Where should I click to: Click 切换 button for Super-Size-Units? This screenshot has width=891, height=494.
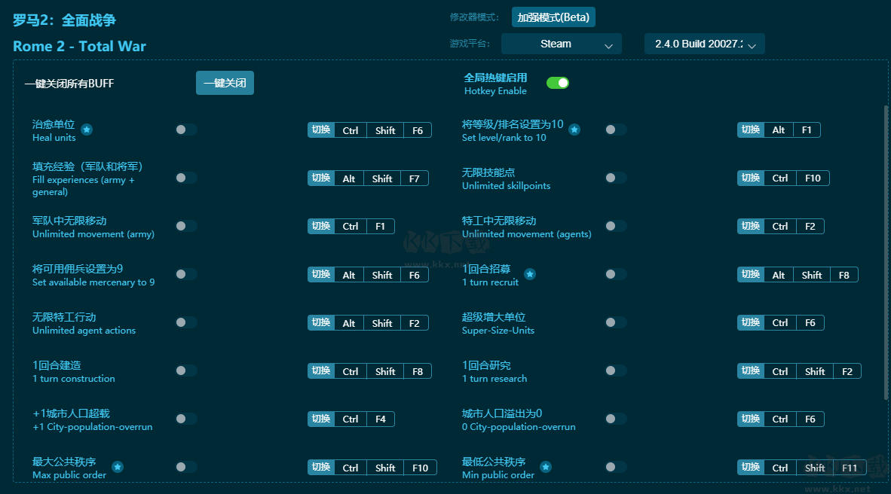pyautogui.click(x=751, y=323)
